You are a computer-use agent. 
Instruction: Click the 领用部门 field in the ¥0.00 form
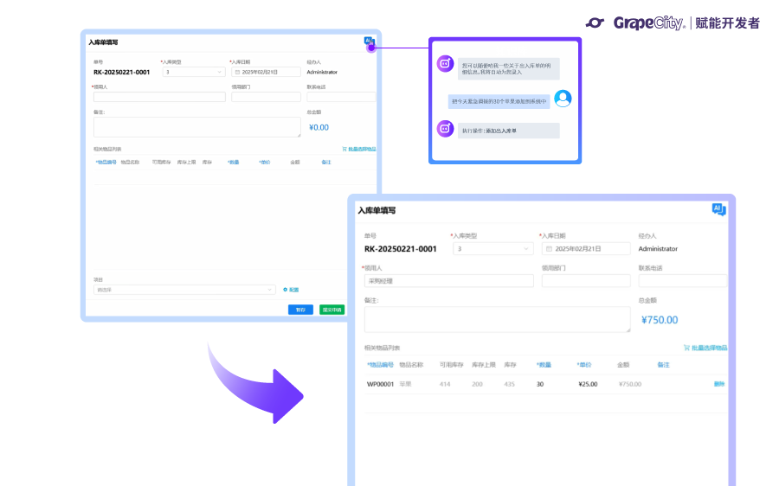[x=266, y=97]
